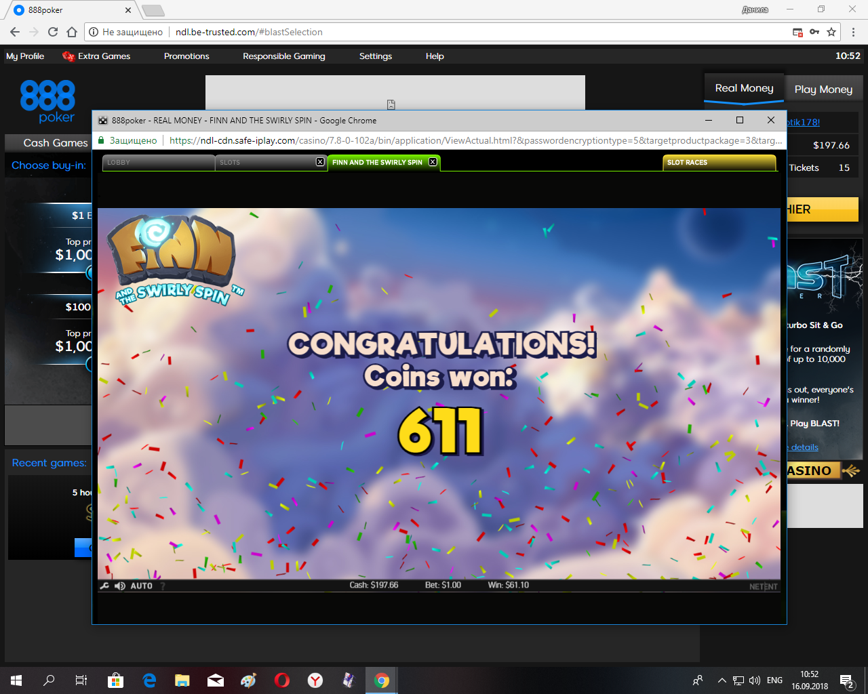Open the CASINO banner
This screenshot has width=868, height=694.
[x=823, y=470]
